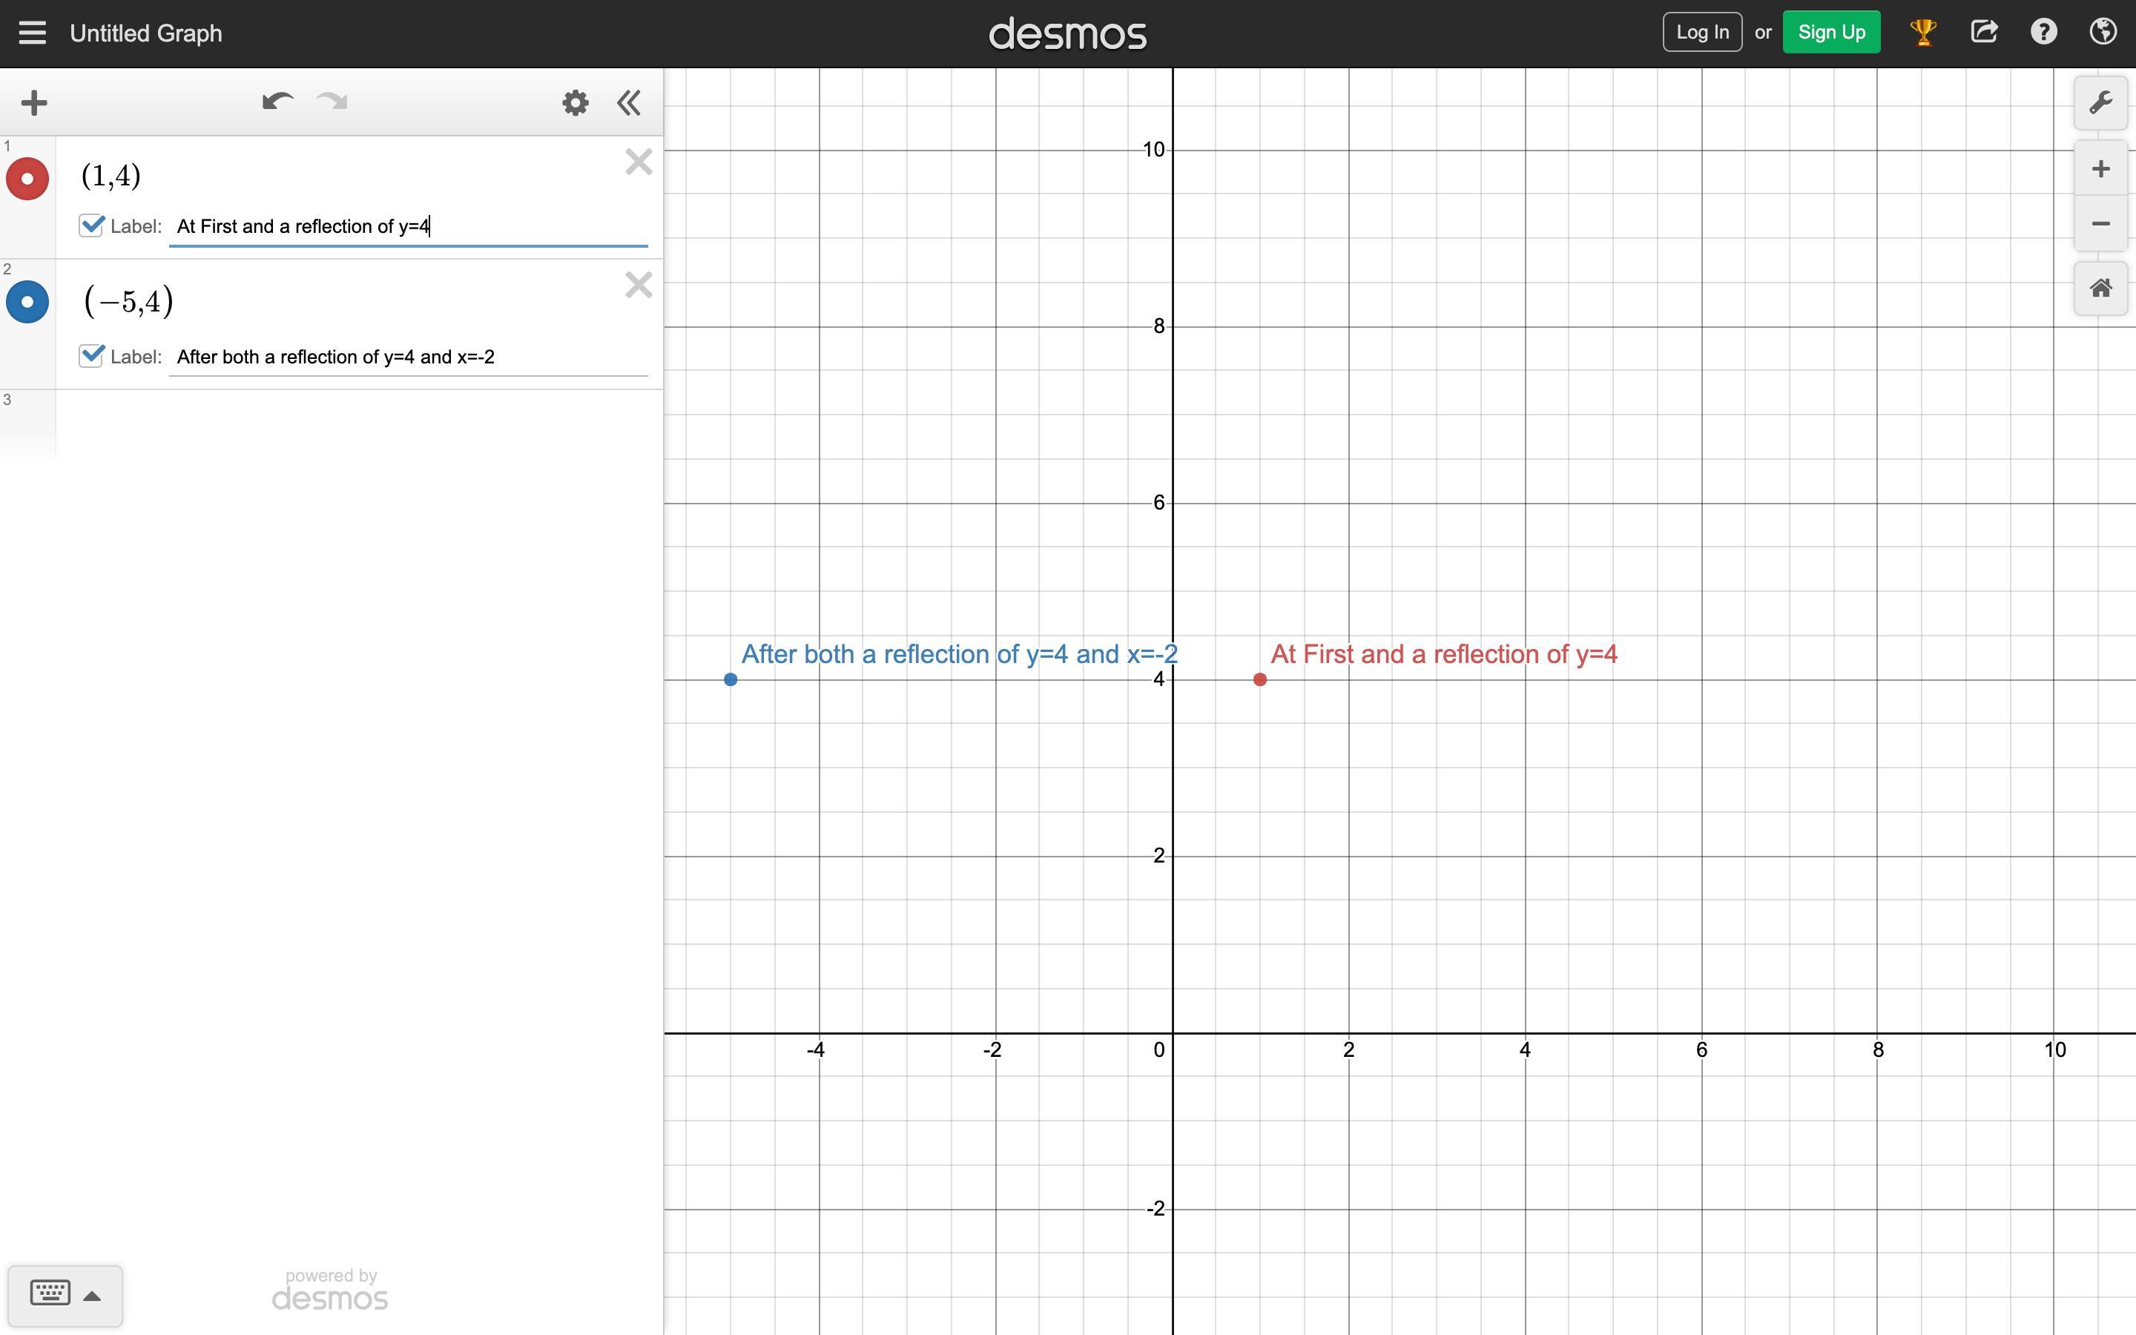Collapse the expression list panel
This screenshot has width=2136, height=1335.
pos(628,102)
